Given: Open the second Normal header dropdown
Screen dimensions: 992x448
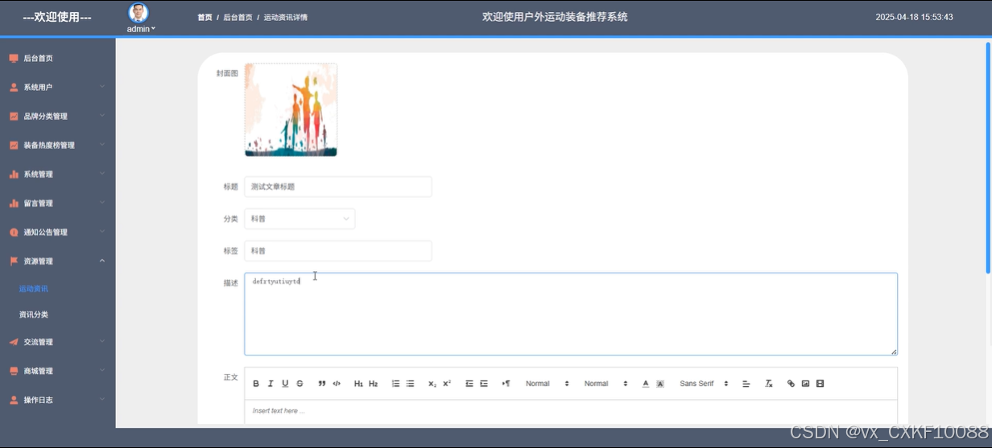Looking at the screenshot, I should click(606, 384).
